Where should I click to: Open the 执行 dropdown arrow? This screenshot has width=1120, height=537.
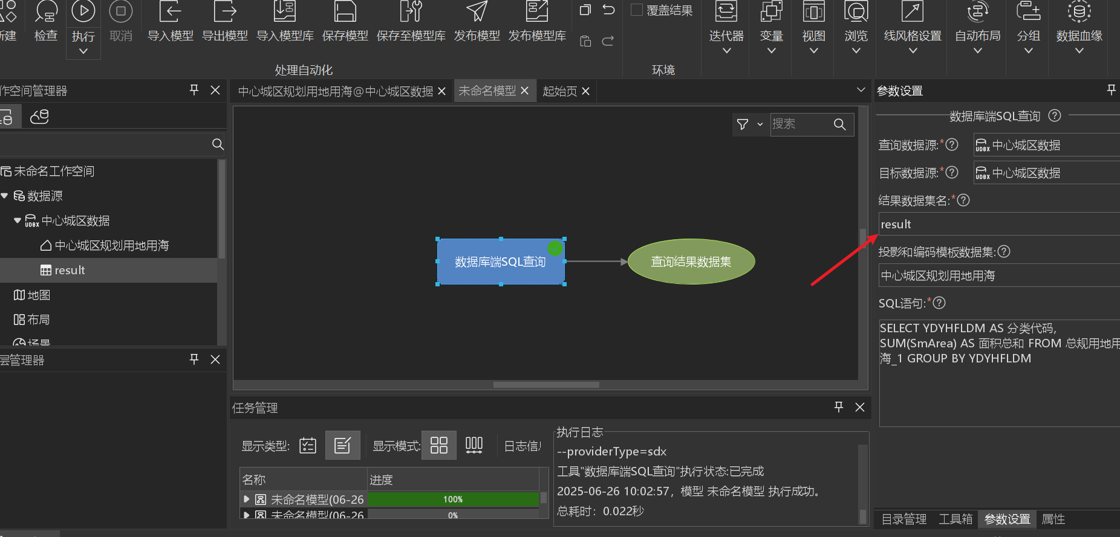click(x=83, y=51)
